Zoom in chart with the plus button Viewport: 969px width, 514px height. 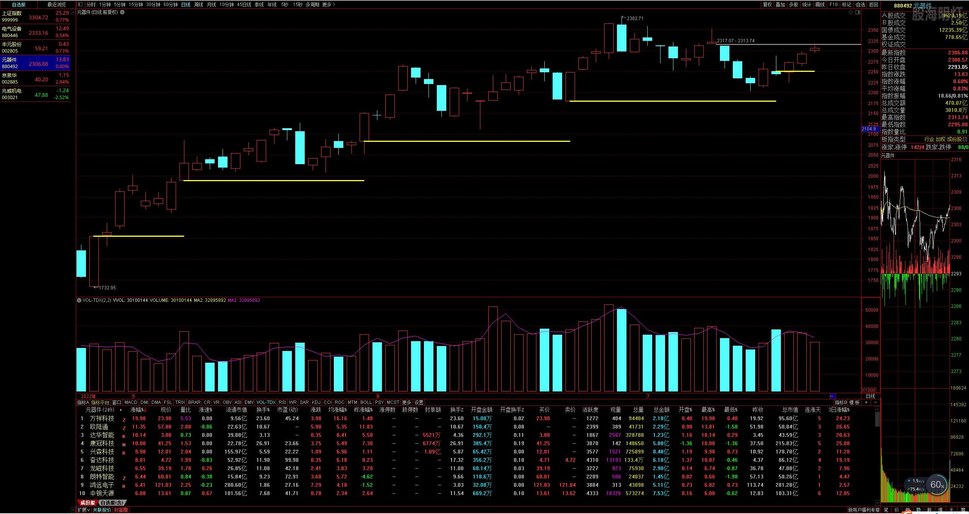coord(866,402)
